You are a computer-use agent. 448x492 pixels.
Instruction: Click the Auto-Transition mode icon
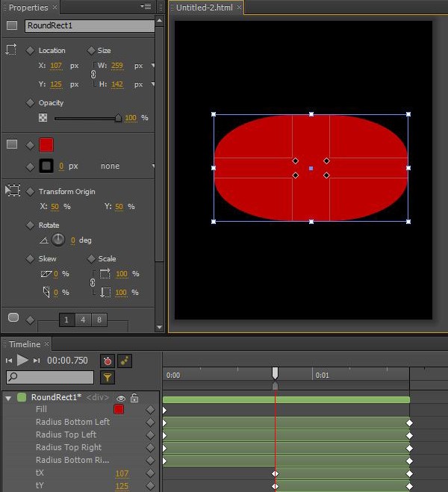pyautogui.click(x=125, y=360)
